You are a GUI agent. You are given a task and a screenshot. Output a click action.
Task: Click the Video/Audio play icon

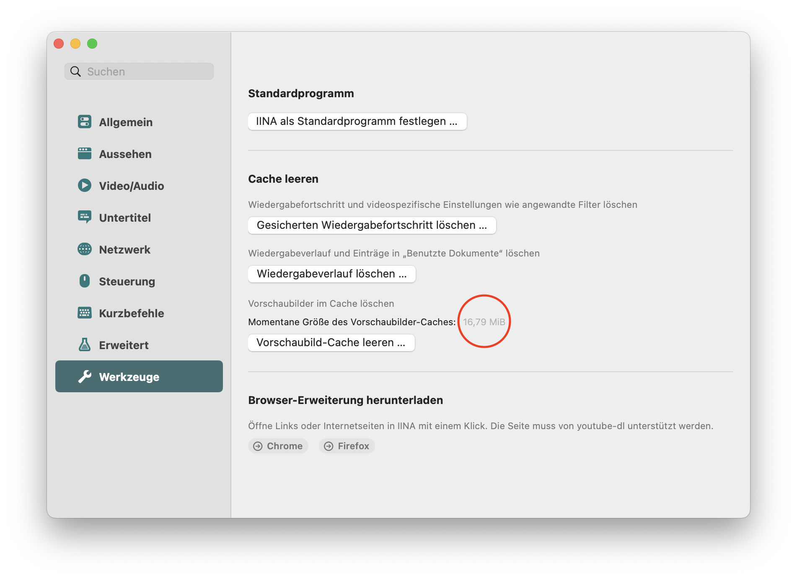click(x=85, y=185)
